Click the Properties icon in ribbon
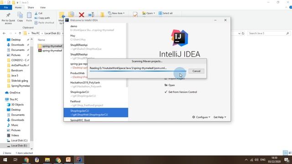The width and height of the screenshot is (292, 164). [136, 15]
